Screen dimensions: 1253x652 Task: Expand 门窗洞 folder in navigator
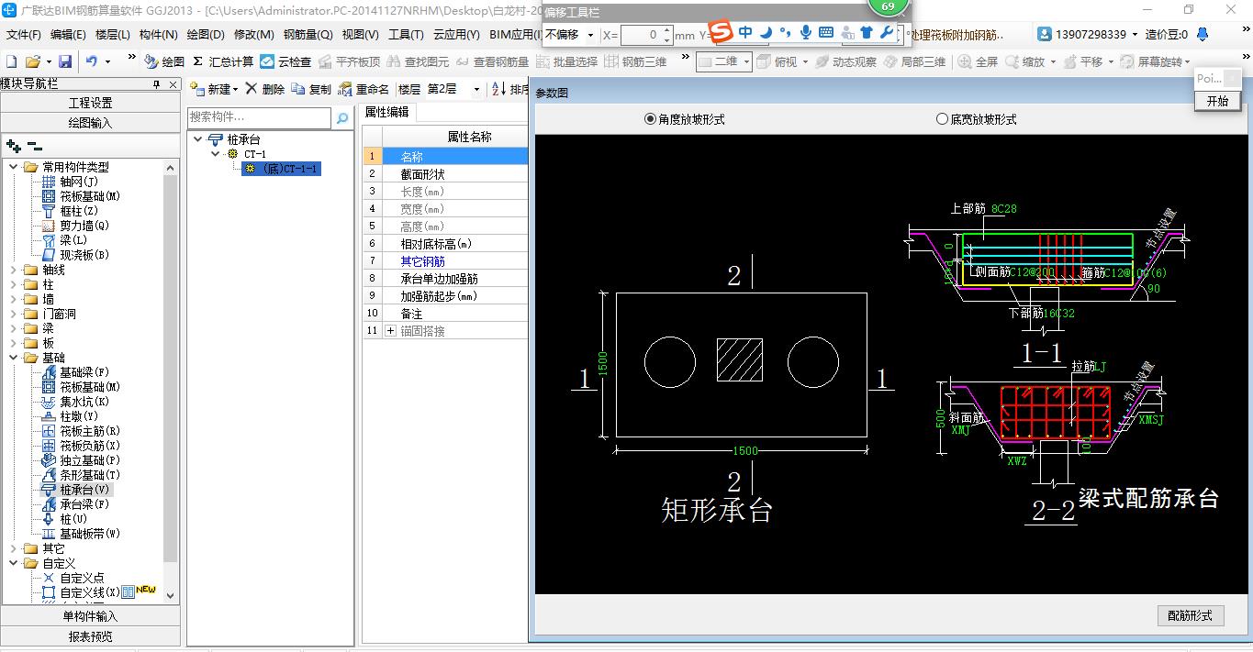click(x=14, y=314)
